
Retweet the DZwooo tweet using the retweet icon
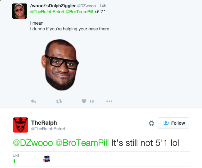click(59, 102)
